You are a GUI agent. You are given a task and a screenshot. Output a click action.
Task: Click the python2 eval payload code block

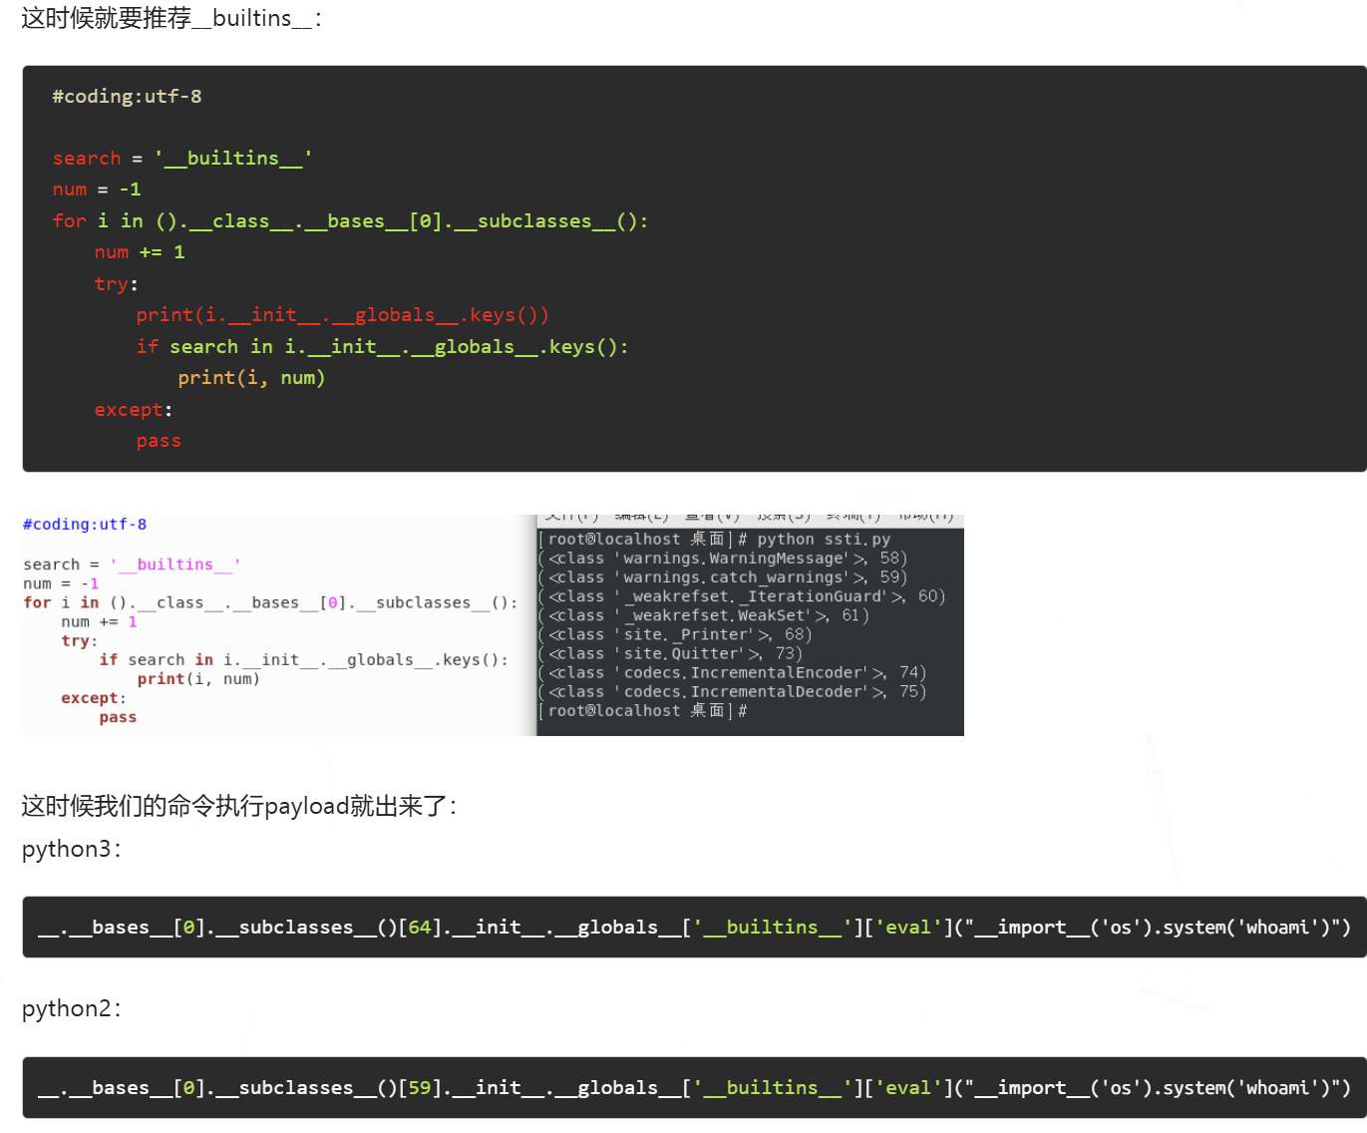(x=694, y=1088)
